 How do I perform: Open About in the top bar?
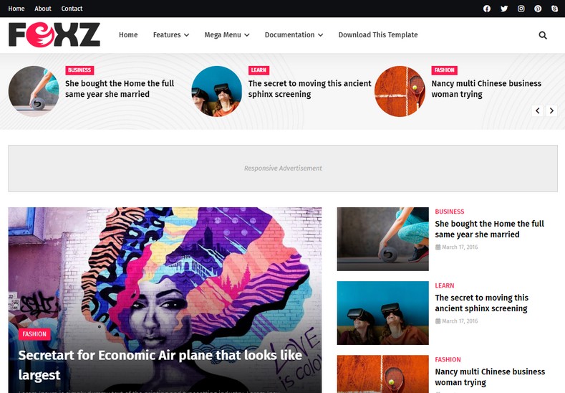pos(43,9)
